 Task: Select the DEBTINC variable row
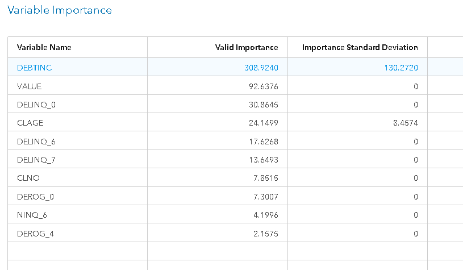tap(35, 68)
